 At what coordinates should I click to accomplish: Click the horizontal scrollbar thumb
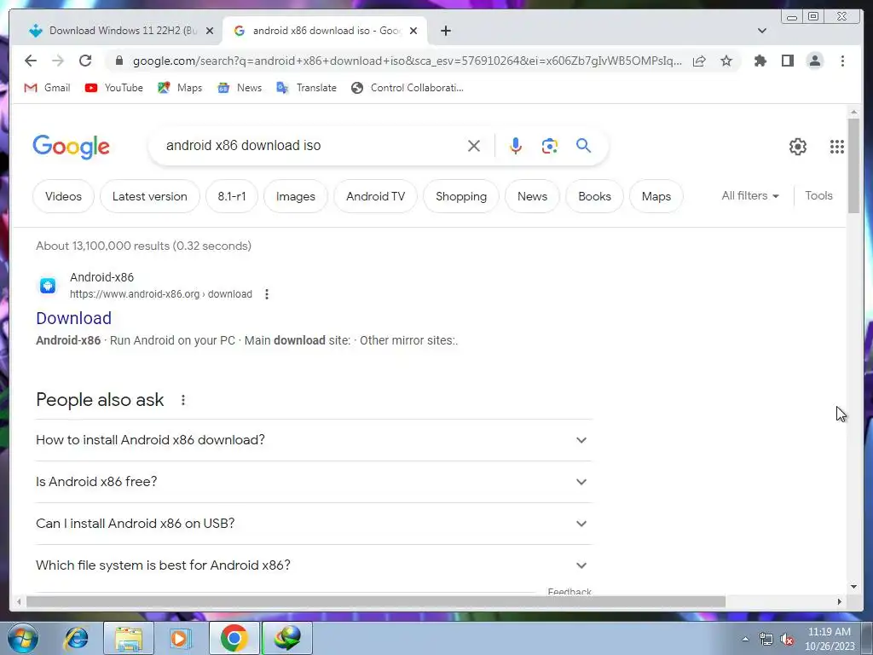tap(376, 601)
